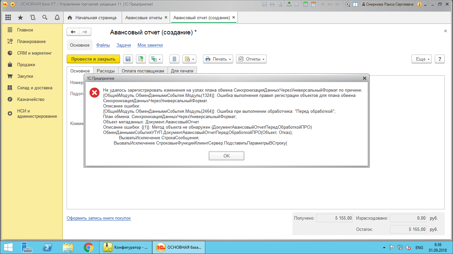Switch to the Расходы tab

tap(105, 71)
